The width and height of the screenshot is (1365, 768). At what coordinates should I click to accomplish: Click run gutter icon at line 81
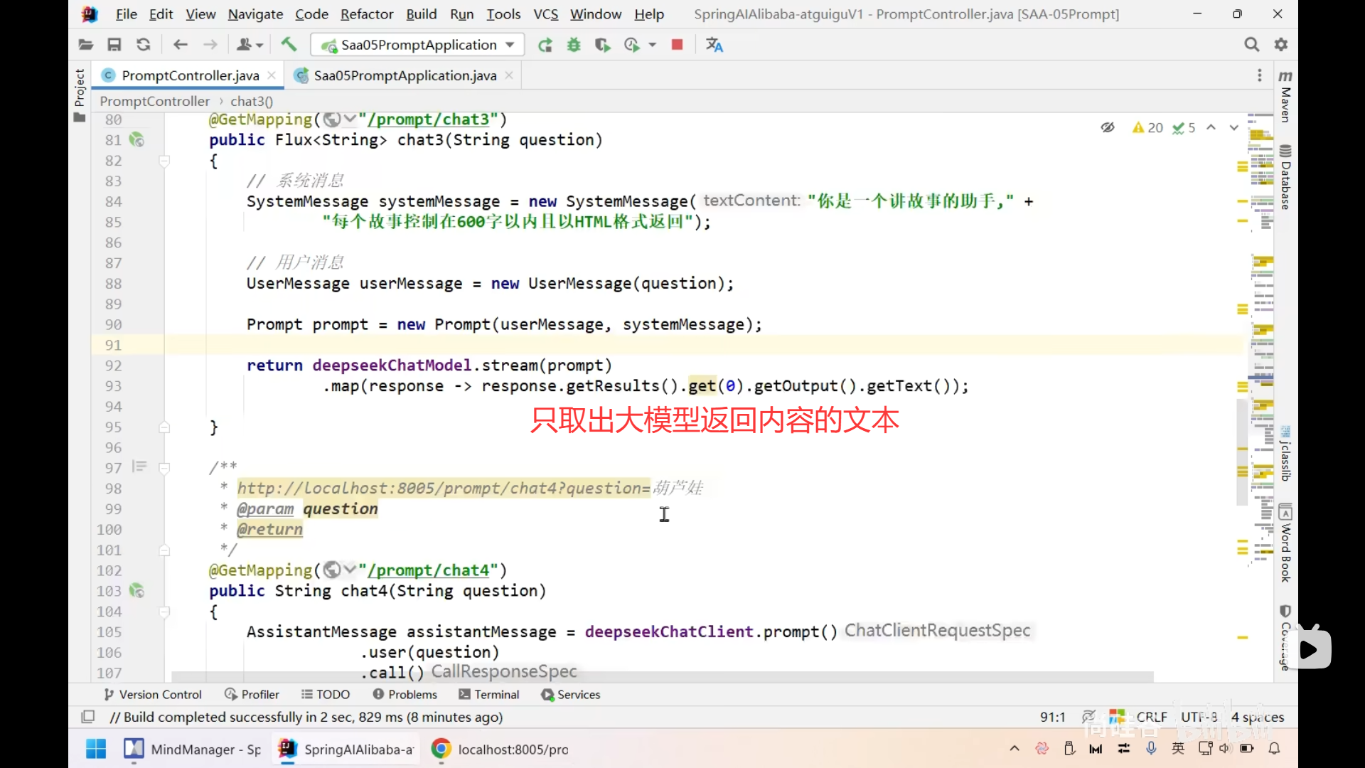[x=136, y=140]
